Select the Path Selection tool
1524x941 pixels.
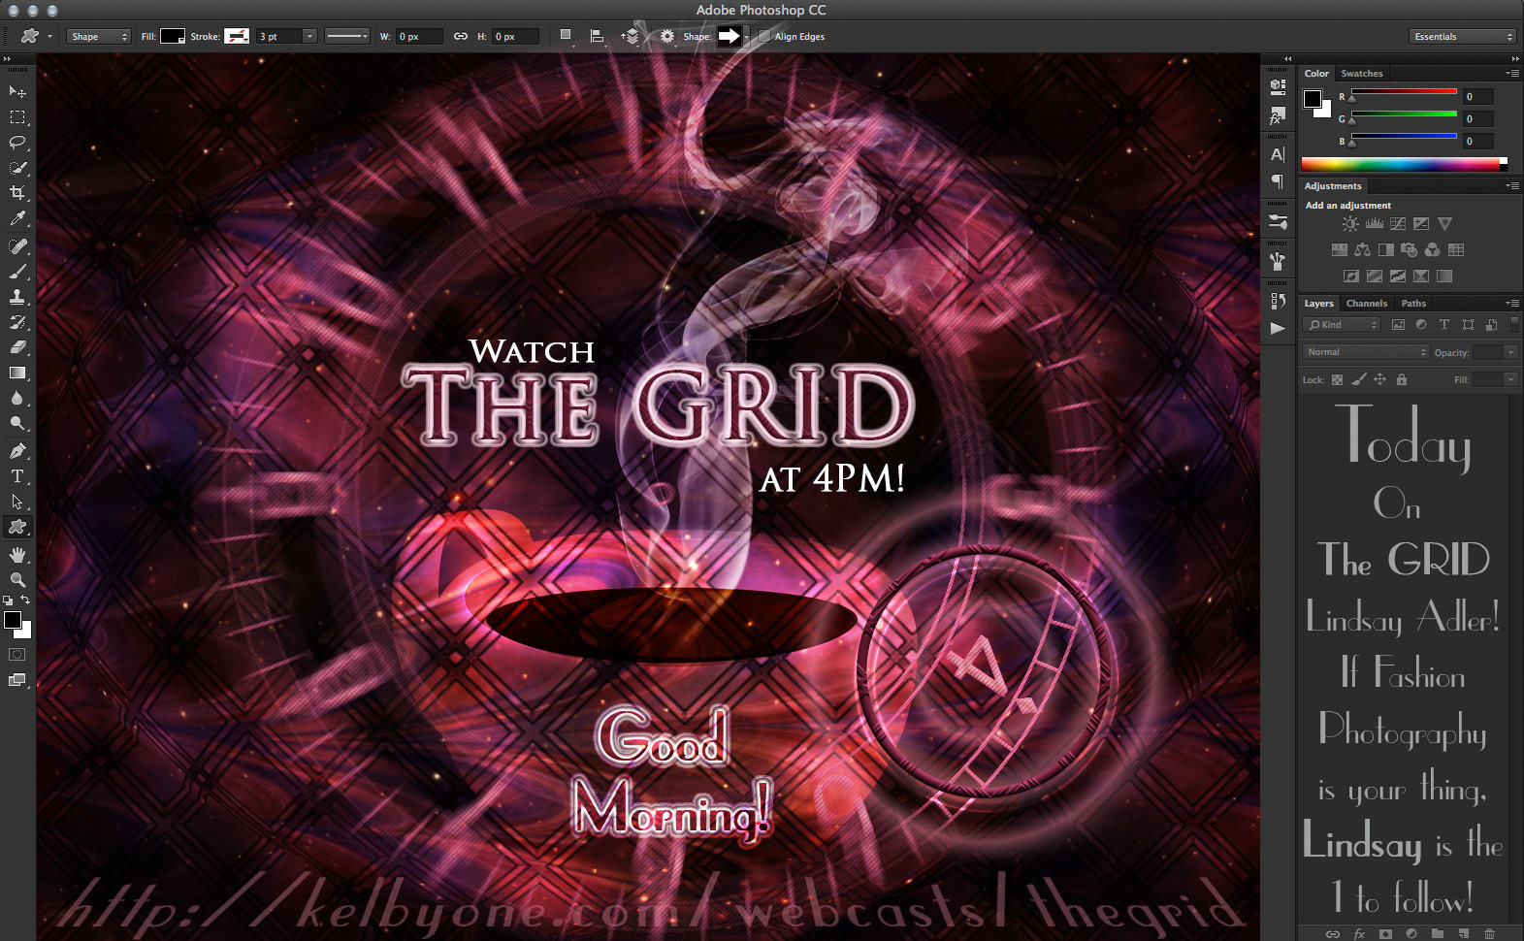(x=17, y=502)
